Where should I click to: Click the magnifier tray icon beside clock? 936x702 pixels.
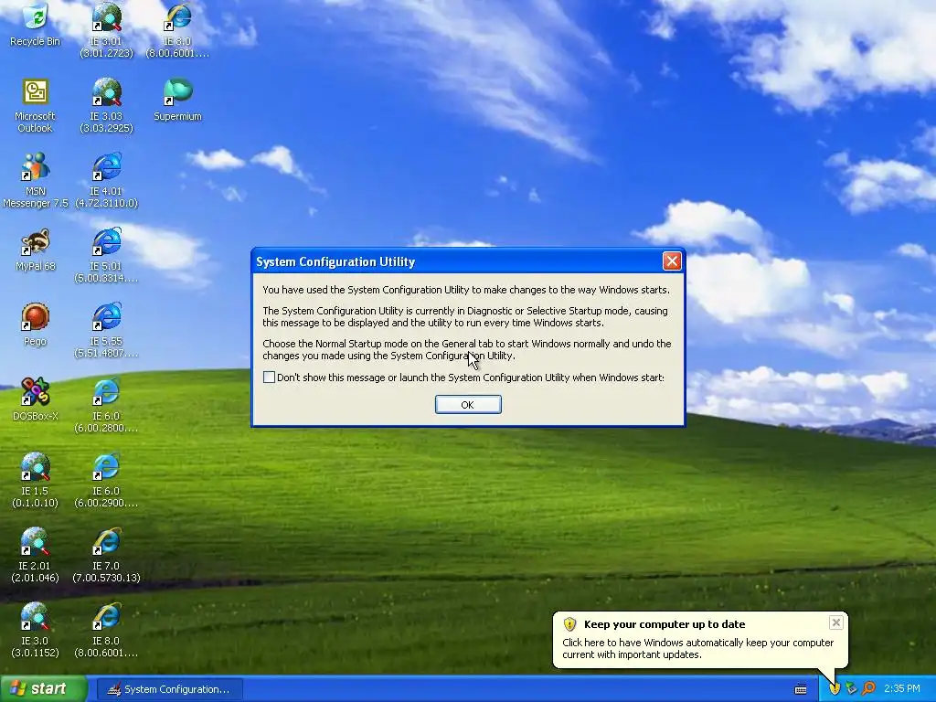868,689
